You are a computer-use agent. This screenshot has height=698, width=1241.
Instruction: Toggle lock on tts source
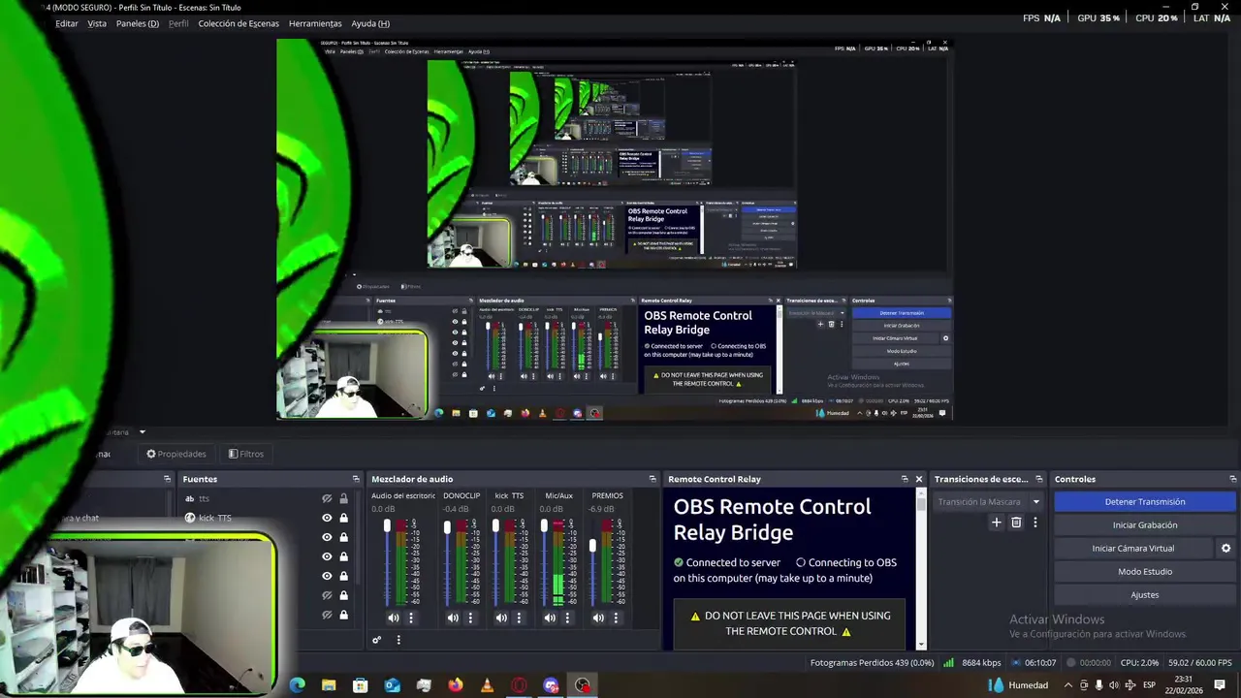coord(343,498)
